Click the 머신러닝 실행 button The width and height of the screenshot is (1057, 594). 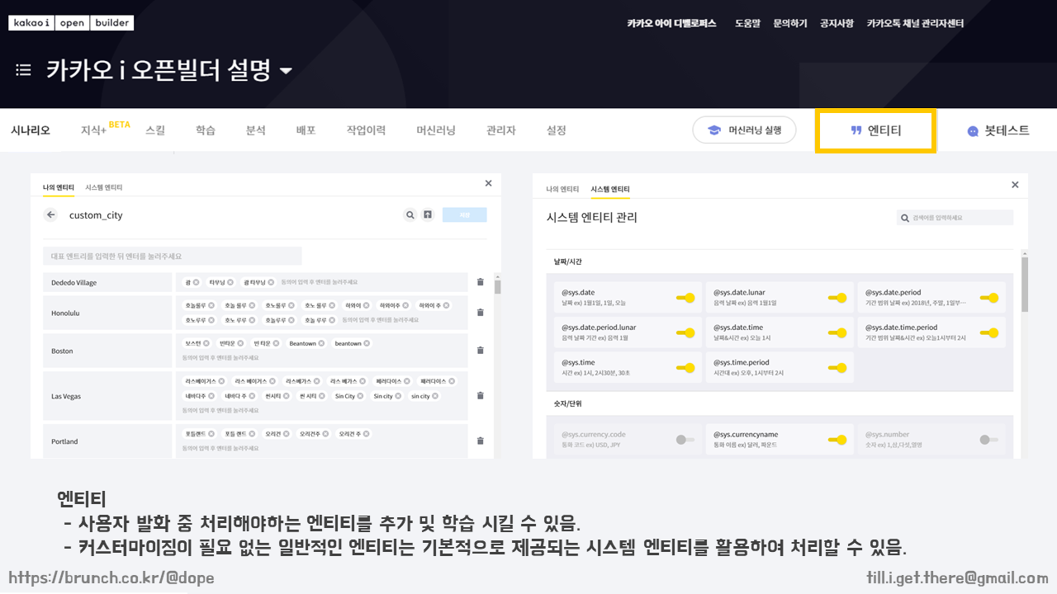(744, 130)
